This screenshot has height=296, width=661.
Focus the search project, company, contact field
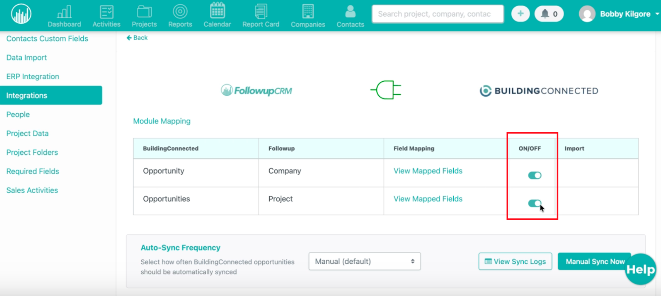pyautogui.click(x=438, y=14)
